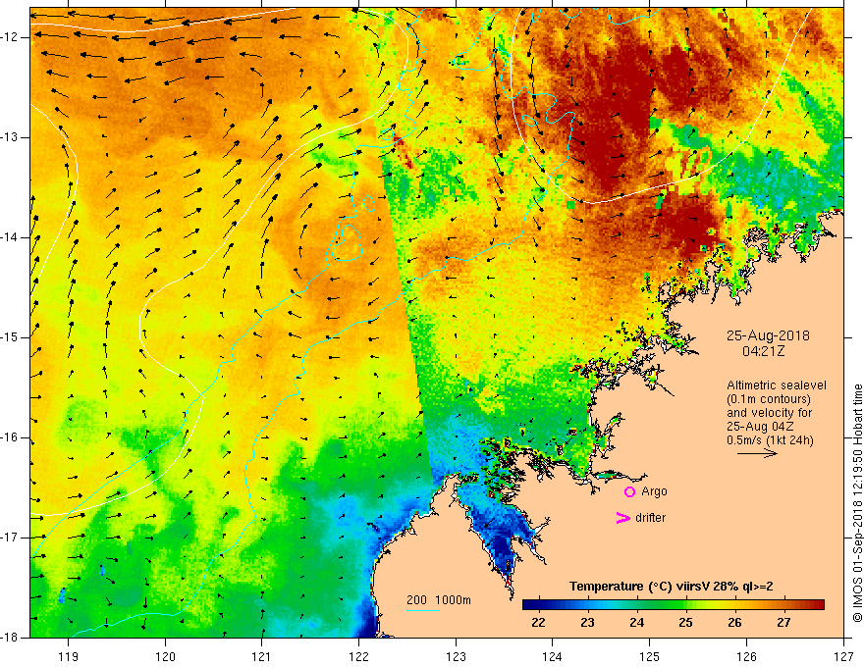Click the '127' longitude axis label
Image resolution: width=864 pixels, height=667 pixels.
coord(843,656)
